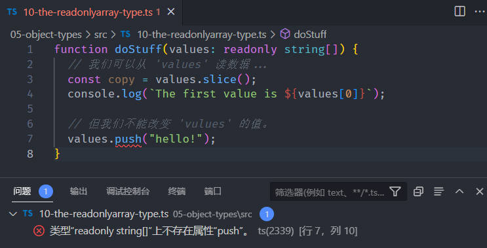Image resolution: width=487 pixels, height=248 pixels.
Task: Toggle the view as list icon in problems panel
Action: point(438,192)
